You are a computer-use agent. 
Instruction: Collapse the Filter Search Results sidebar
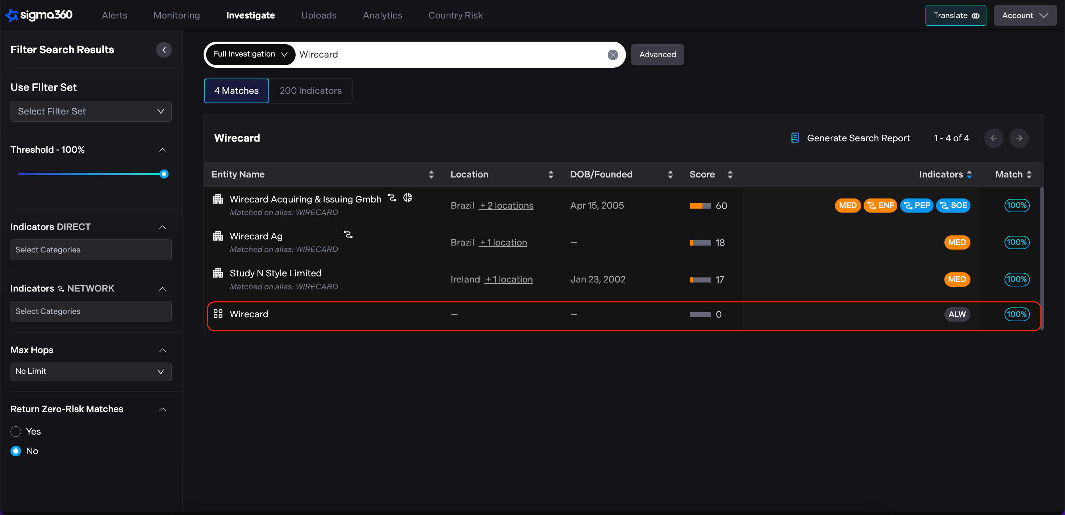[x=164, y=50]
